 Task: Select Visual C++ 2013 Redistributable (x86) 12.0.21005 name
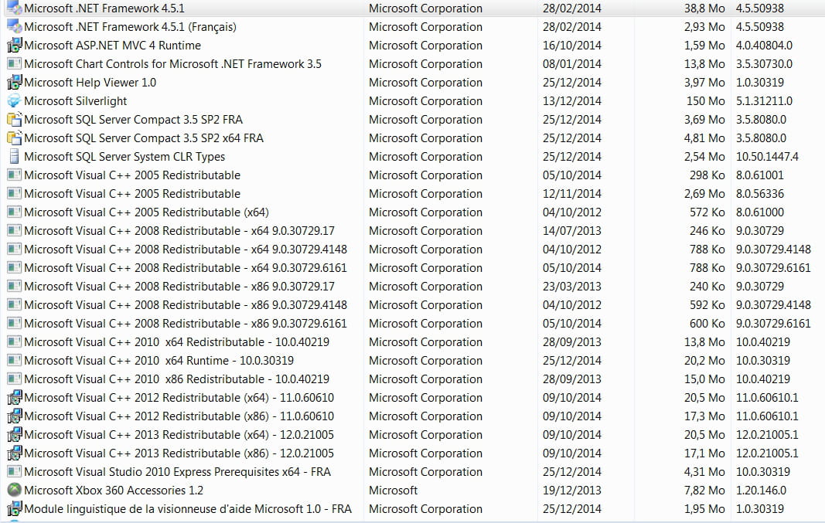(x=179, y=453)
